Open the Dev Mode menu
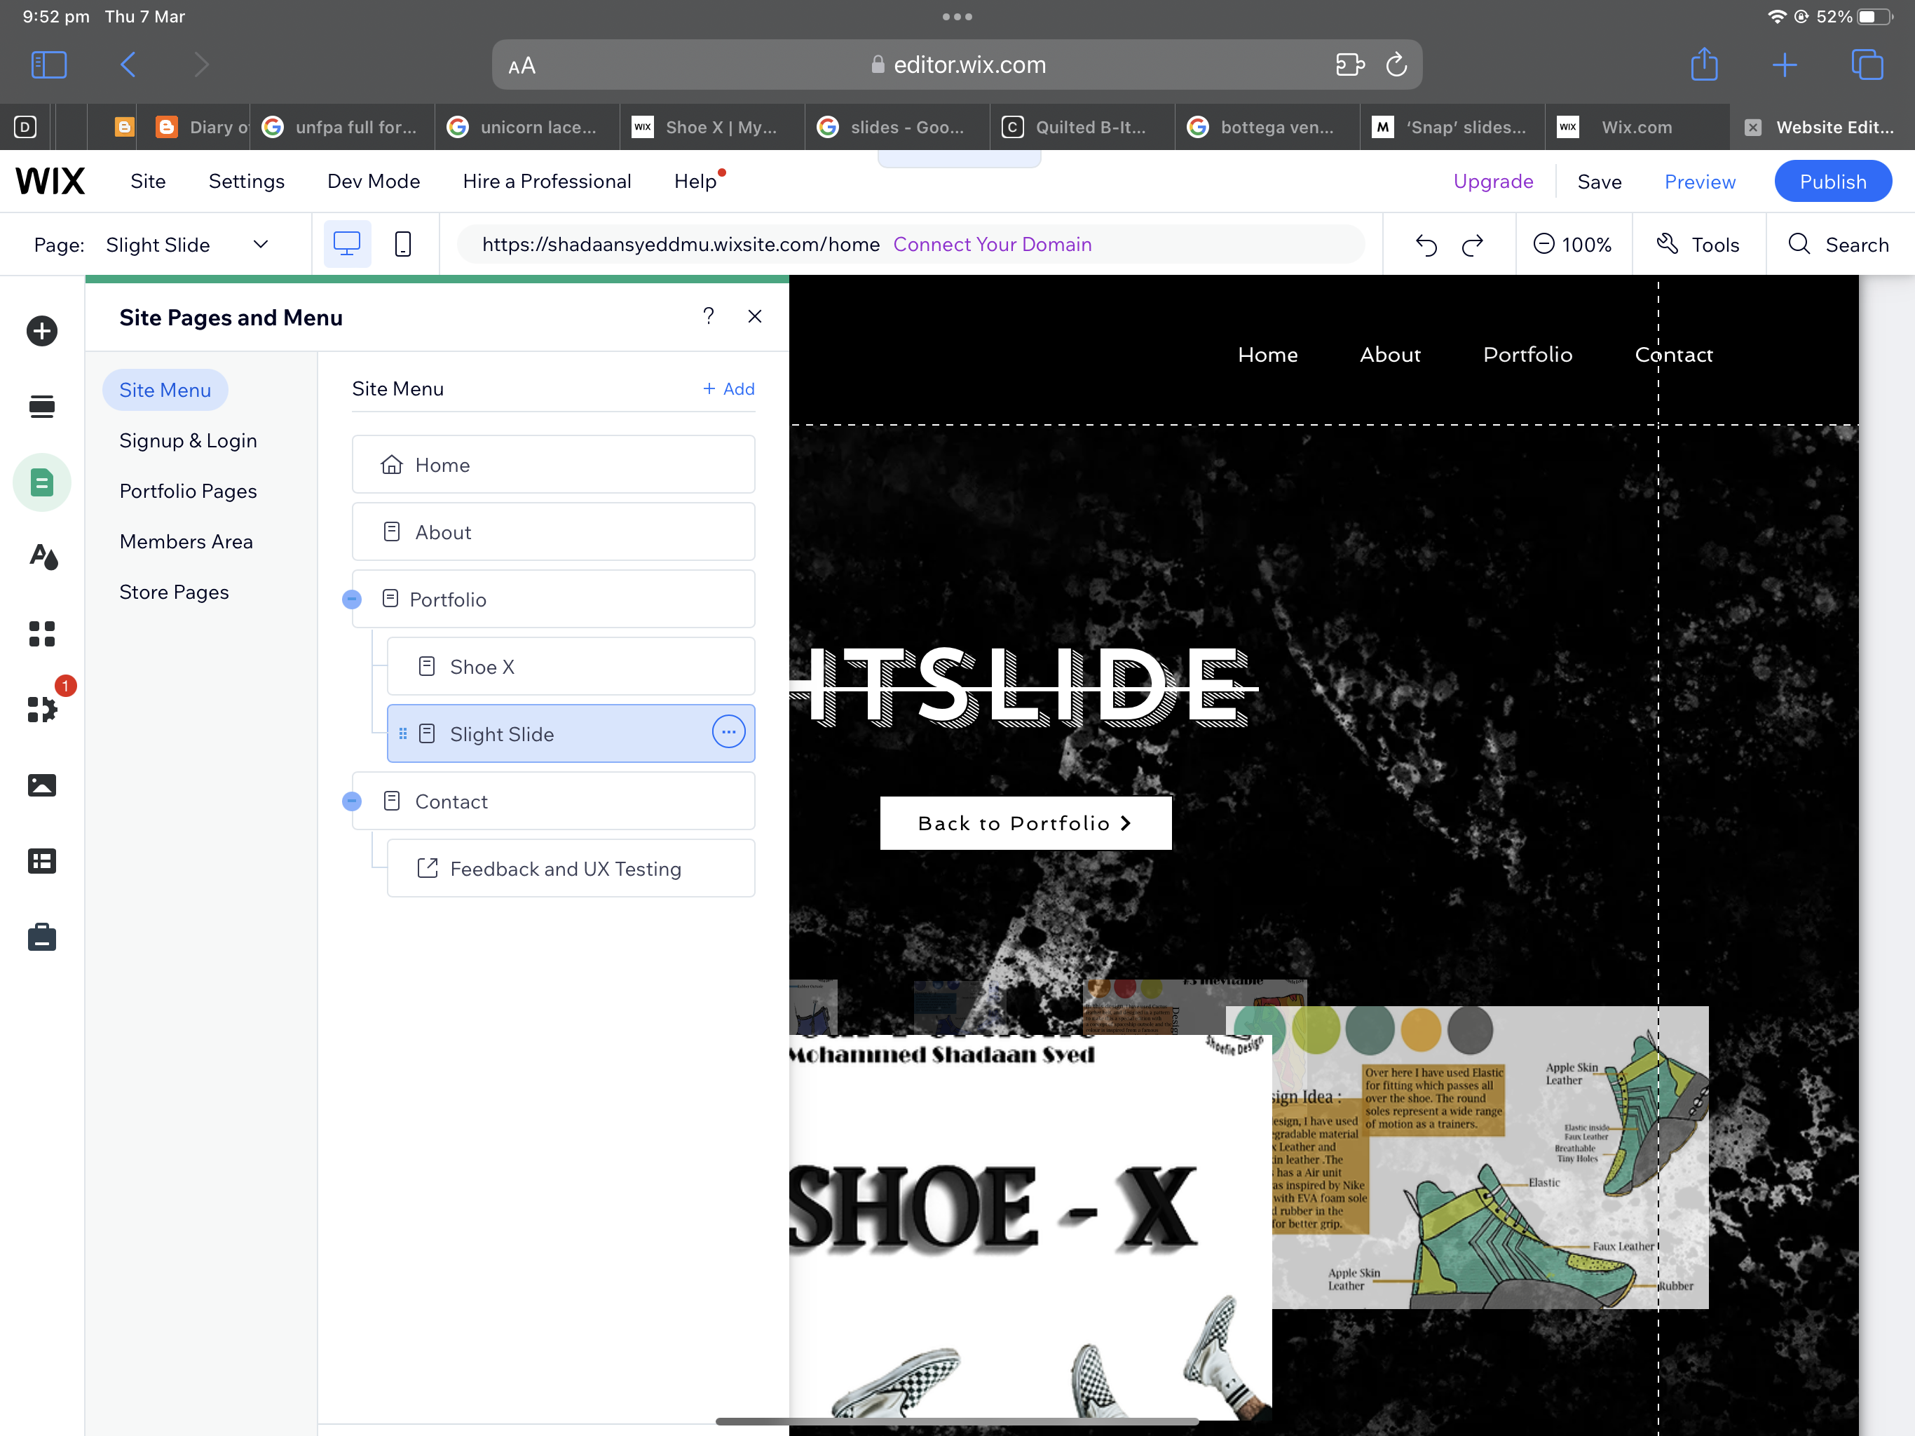 (373, 181)
